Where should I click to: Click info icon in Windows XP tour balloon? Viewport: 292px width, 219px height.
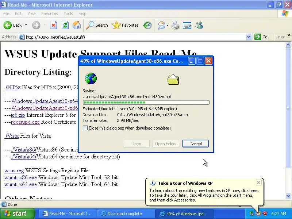pyautogui.click(x=153, y=183)
